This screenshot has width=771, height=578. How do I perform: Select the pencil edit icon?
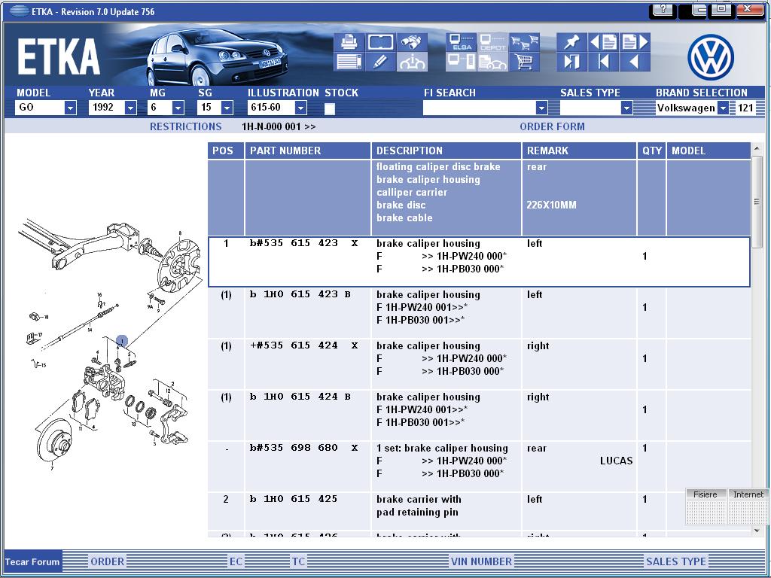coord(380,62)
